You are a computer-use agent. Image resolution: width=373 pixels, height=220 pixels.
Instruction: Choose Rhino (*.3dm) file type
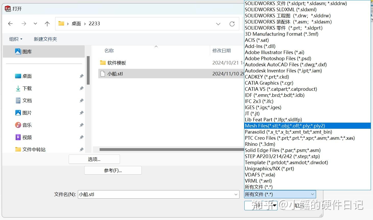click(x=307, y=144)
